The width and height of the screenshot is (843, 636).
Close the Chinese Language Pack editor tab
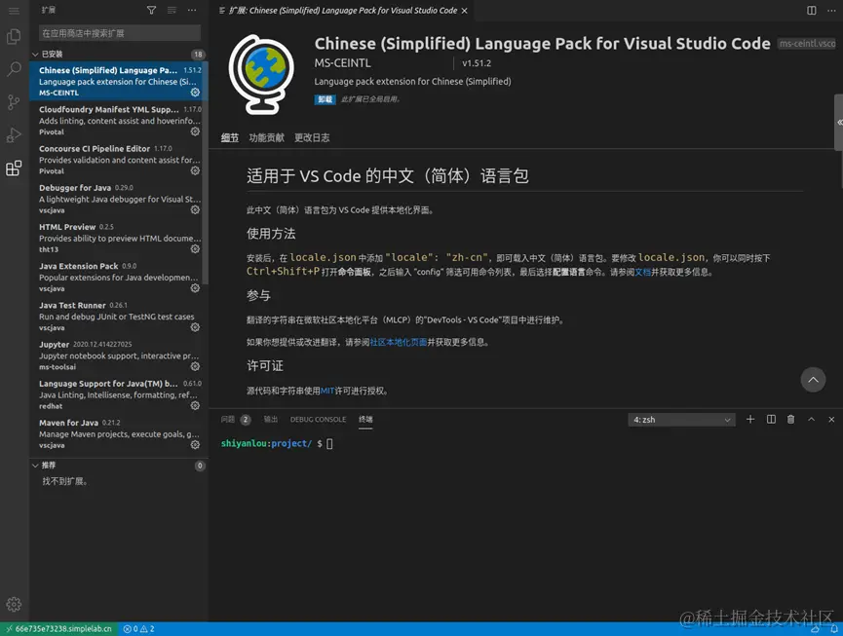pyautogui.click(x=465, y=11)
